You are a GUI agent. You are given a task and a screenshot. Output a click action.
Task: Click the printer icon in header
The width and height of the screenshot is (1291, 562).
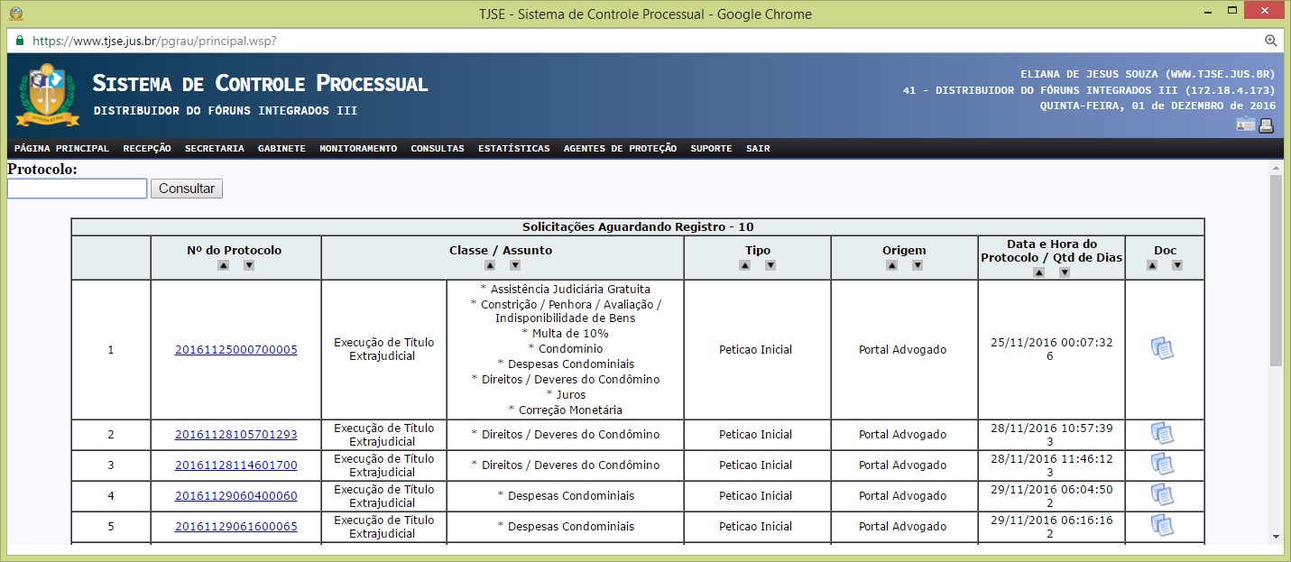(1267, 125)
